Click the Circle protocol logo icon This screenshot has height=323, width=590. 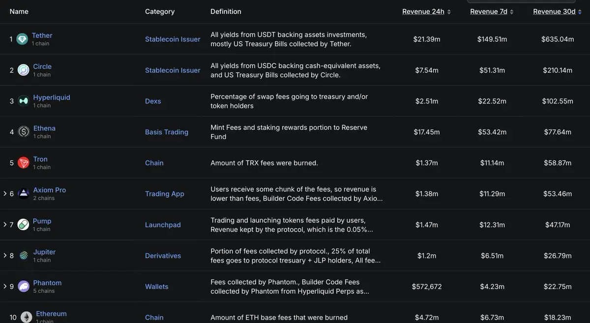coord(24,70)
